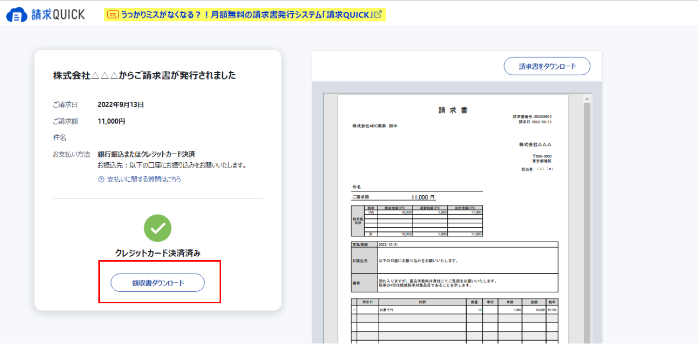
Task: Click the PR badge in the banner
Action: (x=112, y=15)
